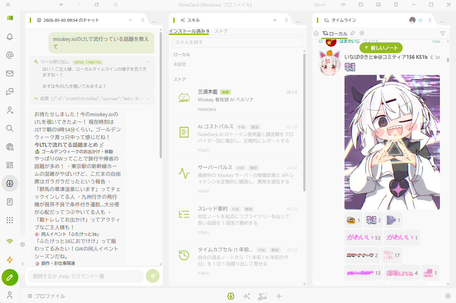Switch to the インストール済み 9 tab
Image resolution: width=456 pixels, height=303 pixels.
[x=189, y=31]
